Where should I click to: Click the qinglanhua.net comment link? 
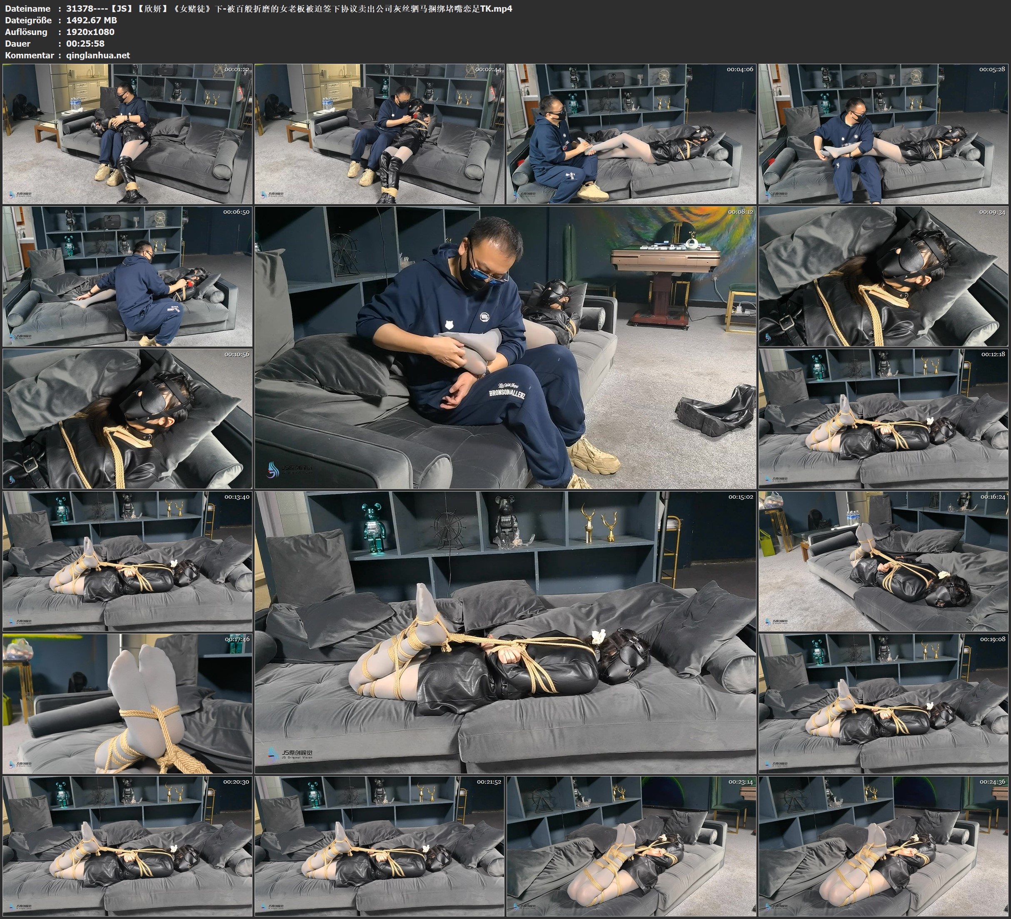tap(98, 55)
